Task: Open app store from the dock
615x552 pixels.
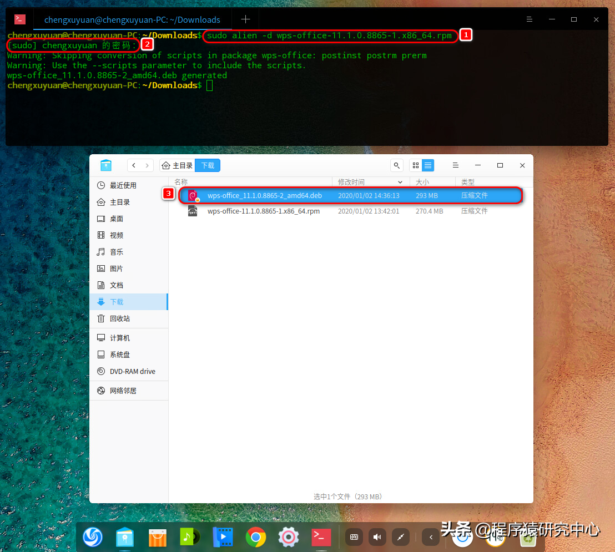Action: (x=158, y=536)
